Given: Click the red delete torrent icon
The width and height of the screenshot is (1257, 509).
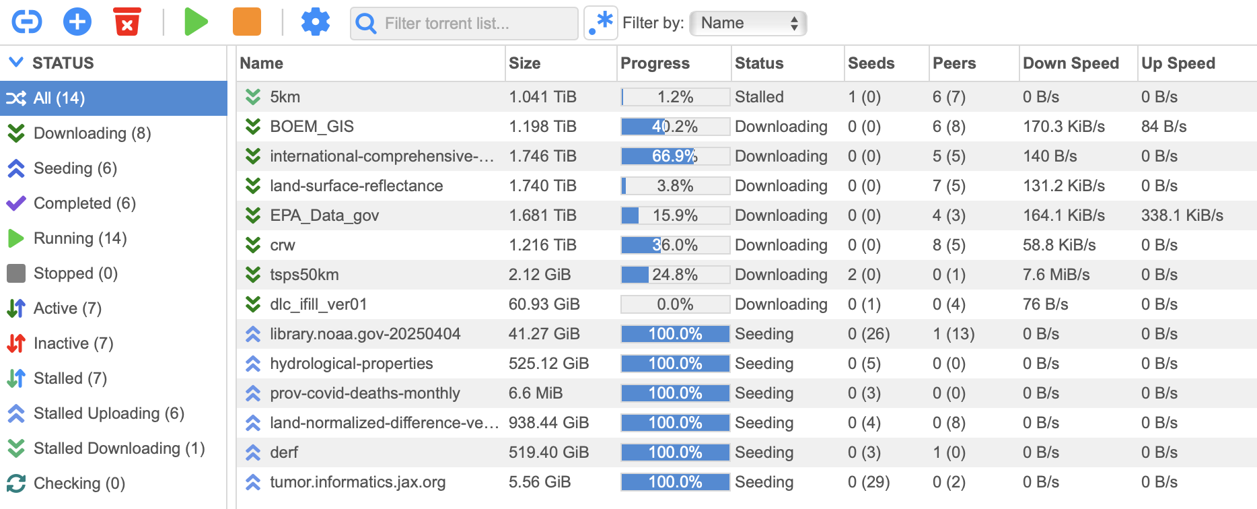Looking at the screenshot, I should (127, 22).
